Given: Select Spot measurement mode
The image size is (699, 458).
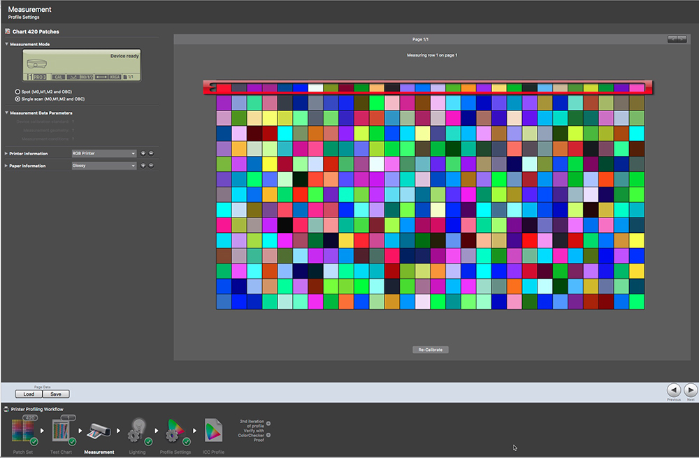Looking at the screenshot, I should pyautogui.click(x=17, y=92).
